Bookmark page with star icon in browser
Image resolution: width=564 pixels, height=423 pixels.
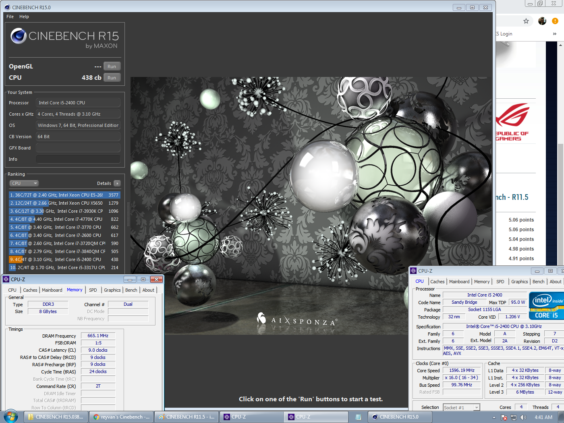(x=526, y=21)
